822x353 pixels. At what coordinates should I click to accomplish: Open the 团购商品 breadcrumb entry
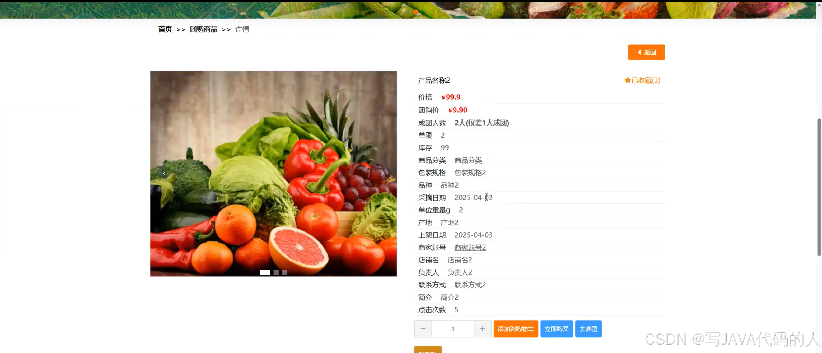click(x=204, y=29)
